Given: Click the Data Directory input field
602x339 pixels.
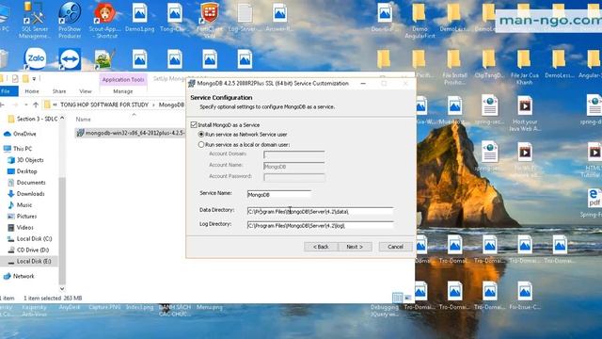Looking at the screenshot, I should (x=320, y=211).
